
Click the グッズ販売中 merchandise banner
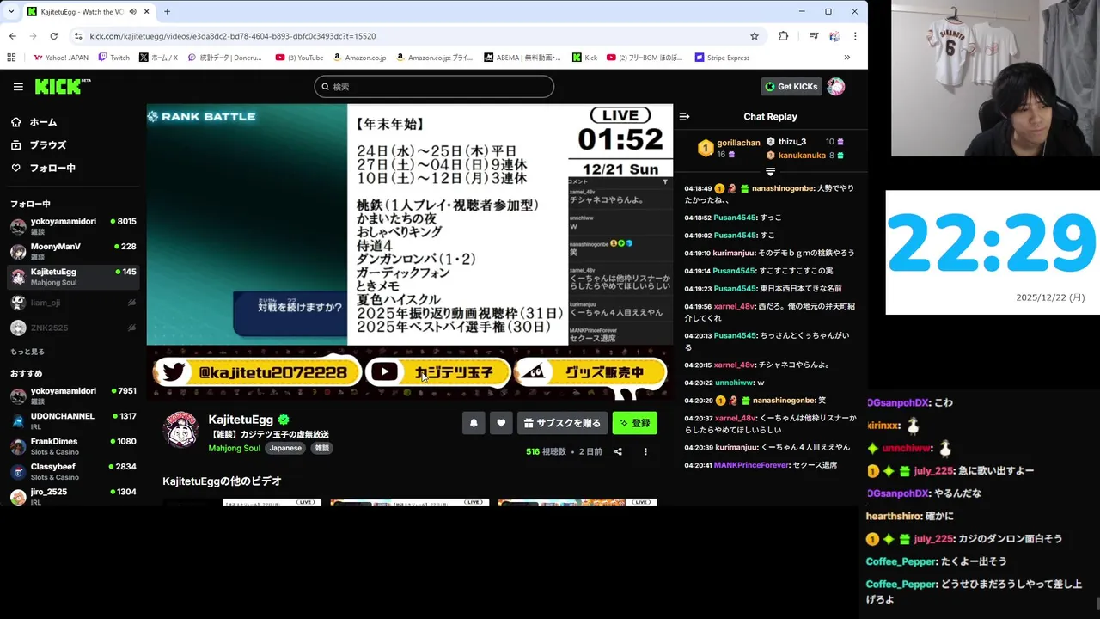click(x=590, y=372)
